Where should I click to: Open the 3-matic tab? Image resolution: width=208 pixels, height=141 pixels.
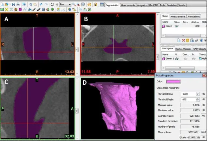pyautogui.click(x=182, y=5)
